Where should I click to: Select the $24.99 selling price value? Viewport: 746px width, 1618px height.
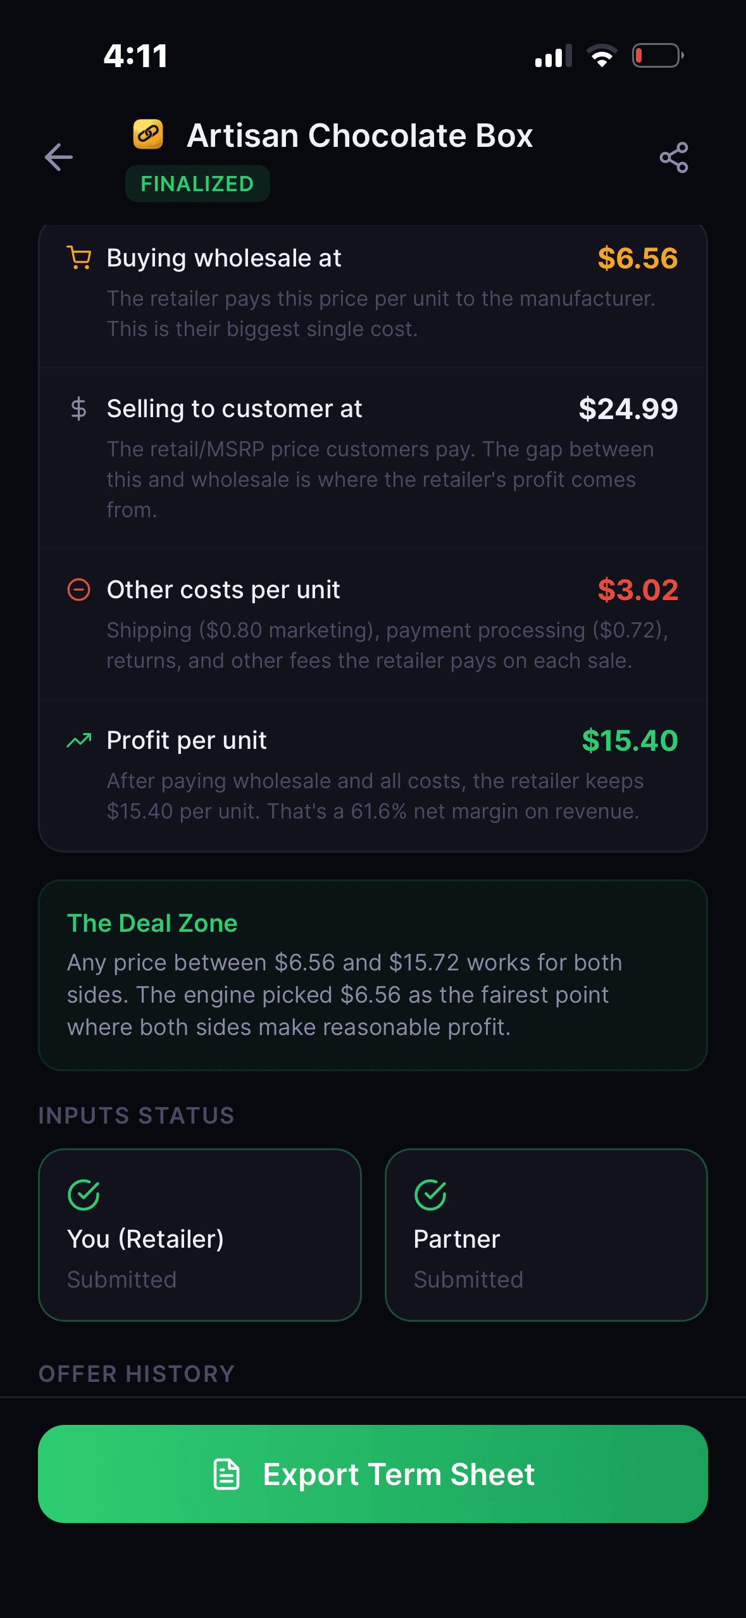[x=628, y=408]
